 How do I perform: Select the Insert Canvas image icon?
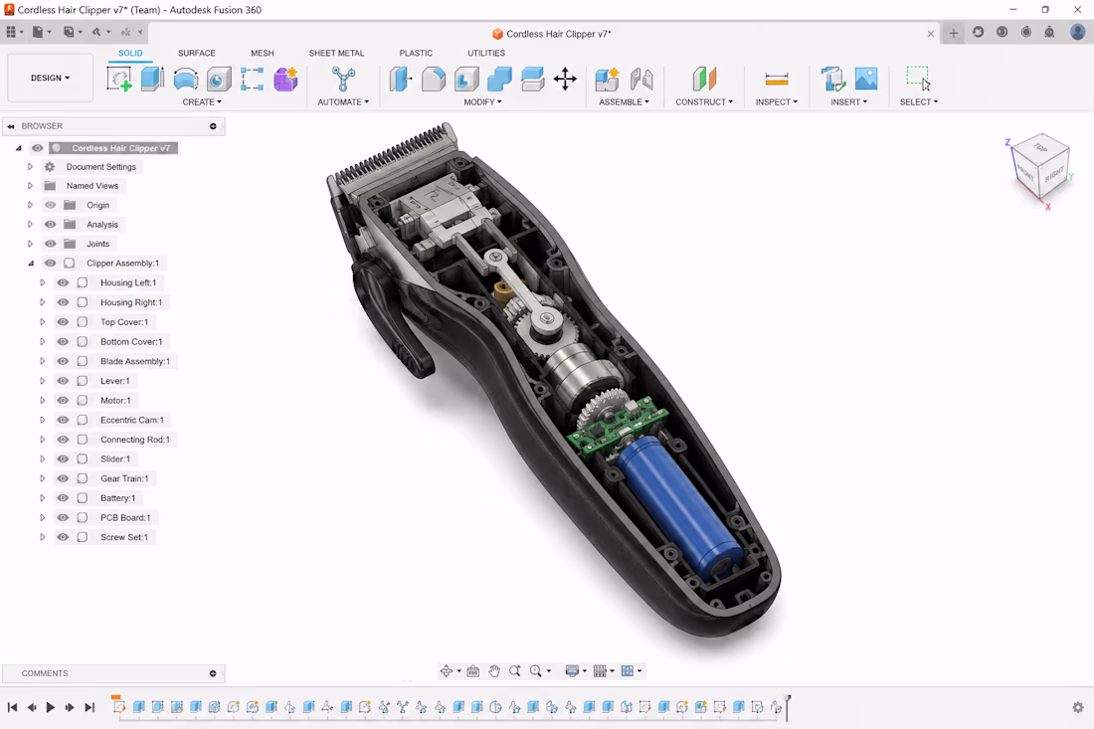click(866, 79)
